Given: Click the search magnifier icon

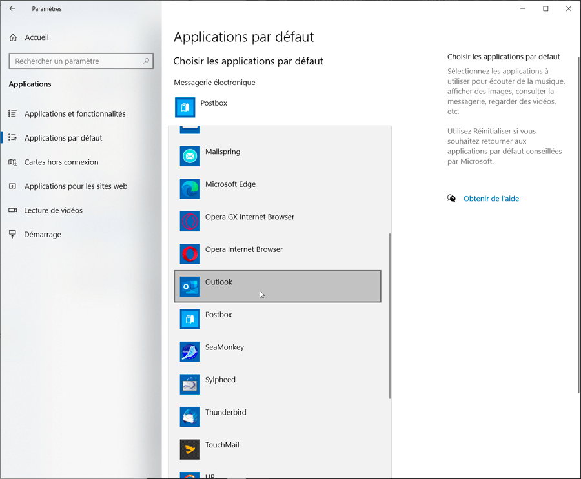Looking at the screenshot, I should coord(146,61).
